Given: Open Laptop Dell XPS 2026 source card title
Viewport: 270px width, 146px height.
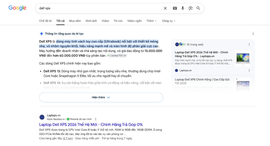Looking at the screenshot, I should [201, 54].
